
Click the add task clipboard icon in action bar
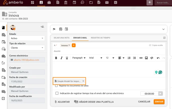pyautogui.click(x=61, y=29)
